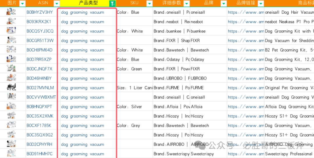Select the 'Color: Silver' SKU cell
Screen dimensions: 314x158
click(129, 107)
